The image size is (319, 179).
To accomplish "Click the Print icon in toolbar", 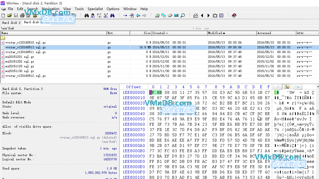I will [x=22, y=15].
